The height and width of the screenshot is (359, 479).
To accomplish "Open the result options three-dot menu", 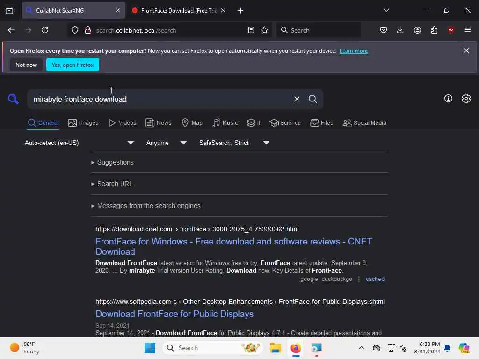I will tap(359, 279).
